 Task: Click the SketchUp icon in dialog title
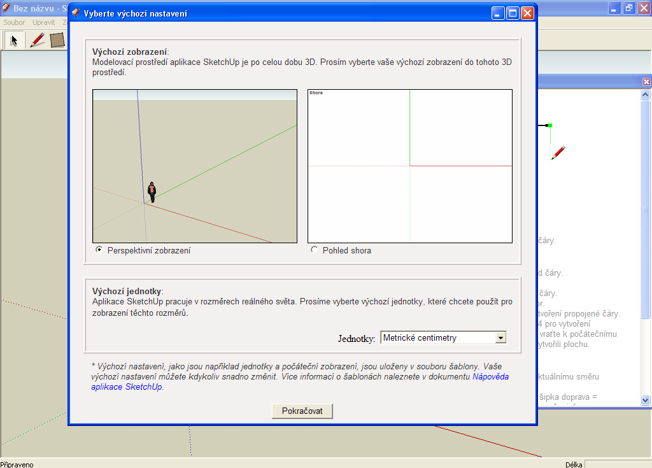[76, 13]
